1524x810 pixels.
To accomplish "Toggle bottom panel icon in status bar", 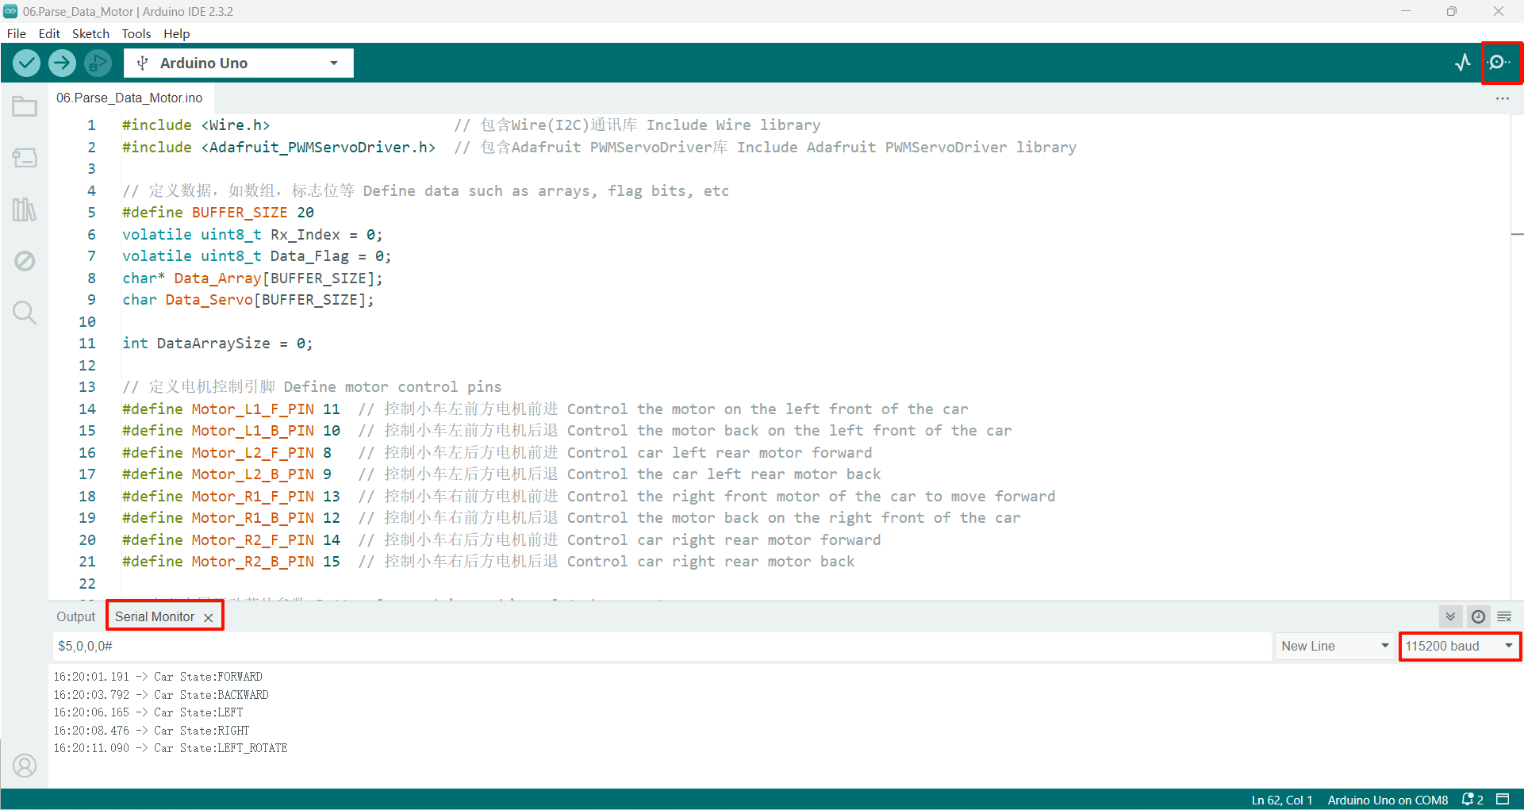I will (1503, 799).
